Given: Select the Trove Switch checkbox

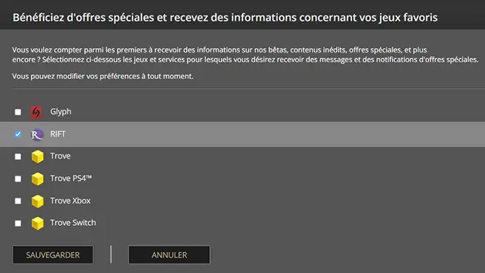Looking at the screenshot, I should point(18,224).
